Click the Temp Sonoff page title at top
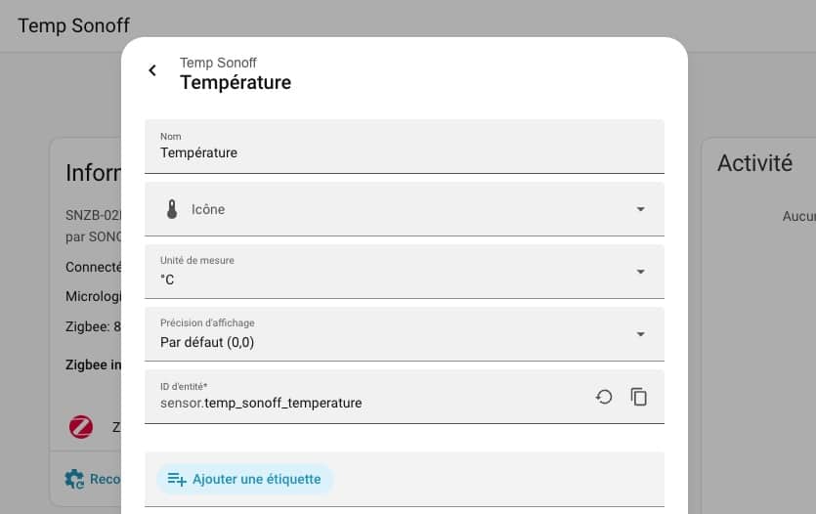The image size is (816, 514). [73, 25]
